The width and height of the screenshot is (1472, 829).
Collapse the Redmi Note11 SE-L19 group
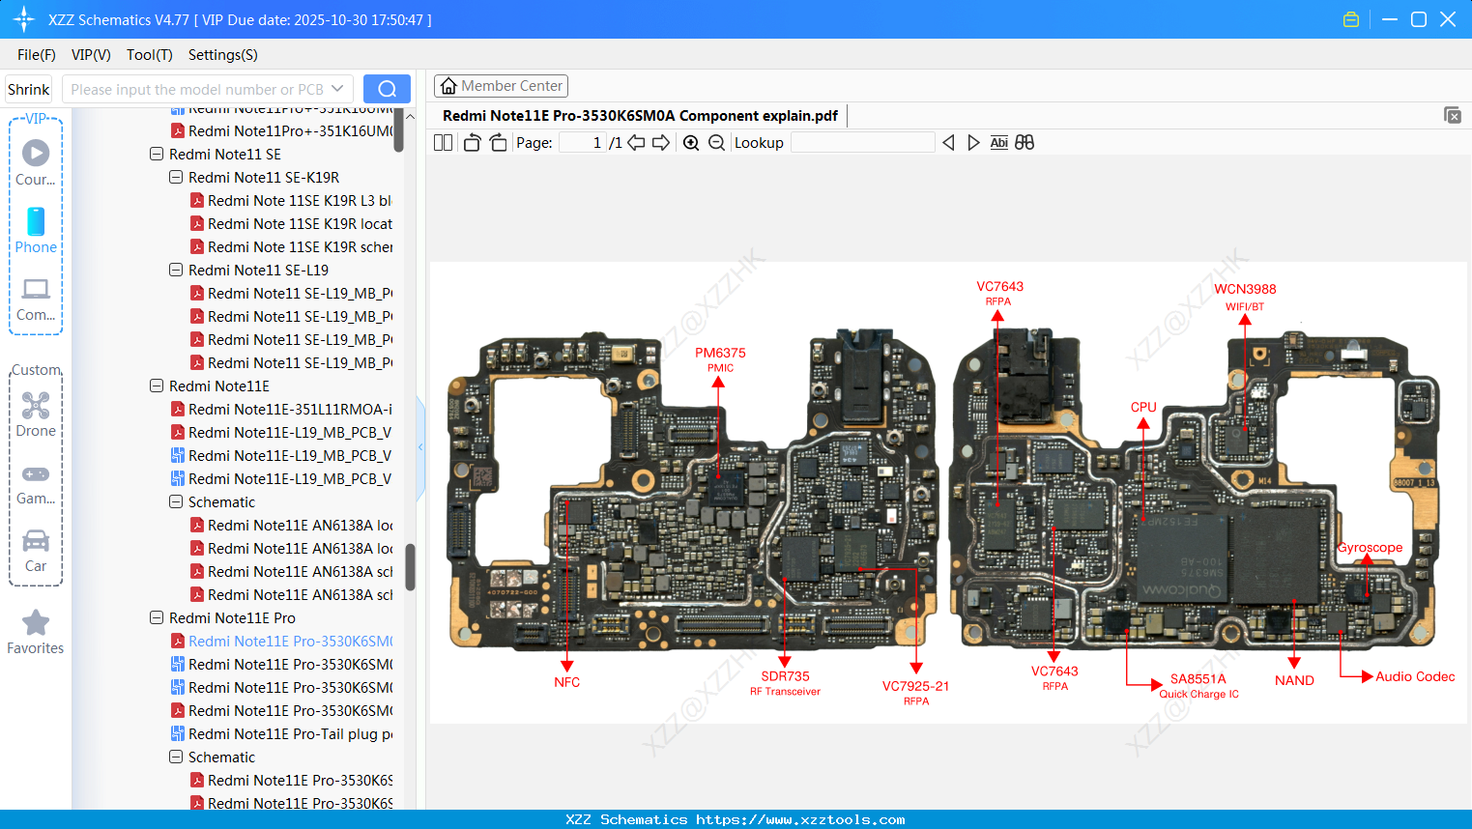(175, 270)
